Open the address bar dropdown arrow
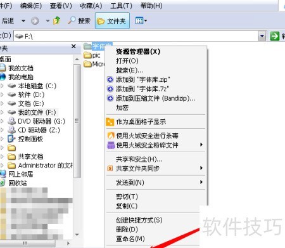Viewport: 285px width, 248px height. pos(262,36)
